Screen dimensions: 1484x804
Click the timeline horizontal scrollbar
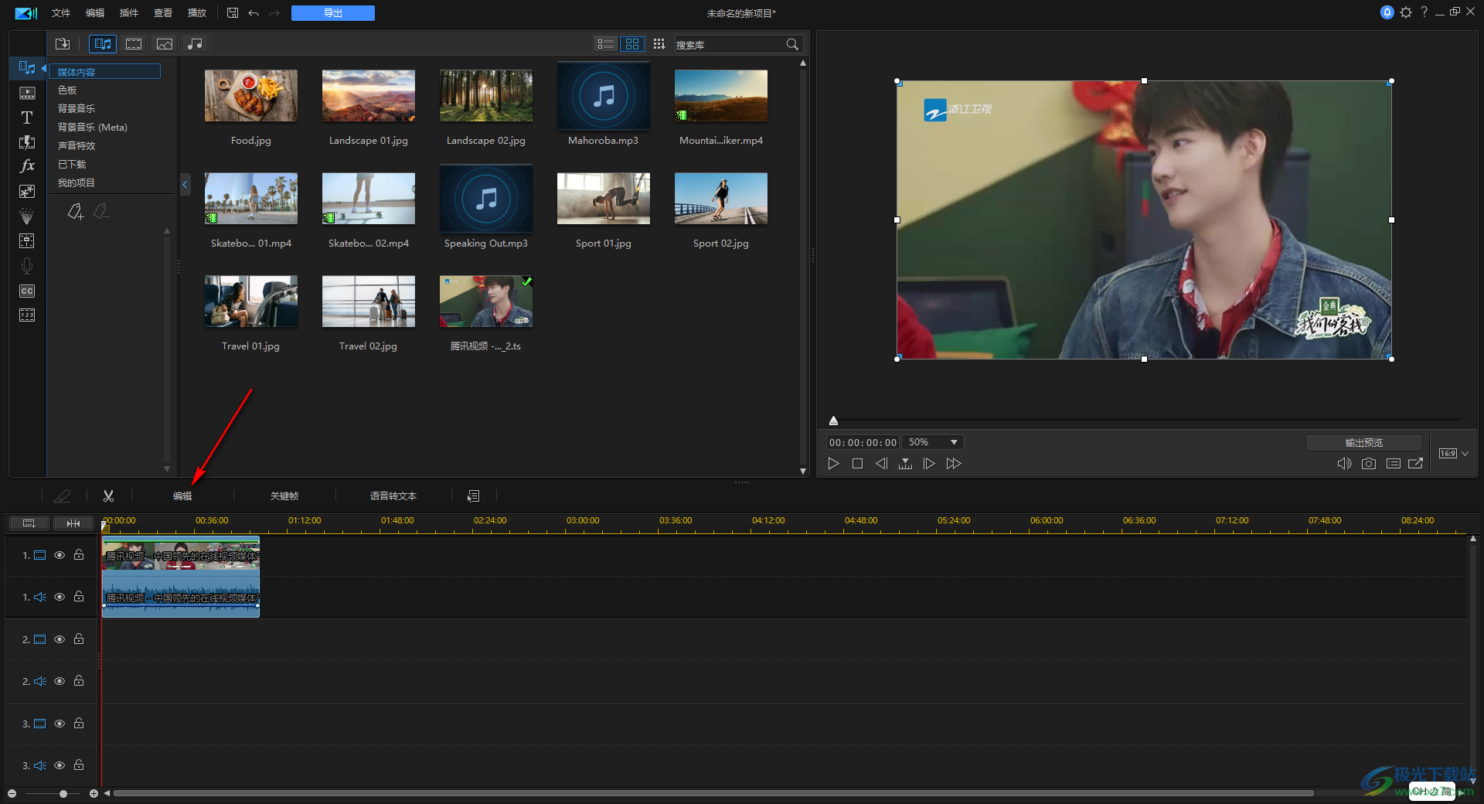(713, 793)
